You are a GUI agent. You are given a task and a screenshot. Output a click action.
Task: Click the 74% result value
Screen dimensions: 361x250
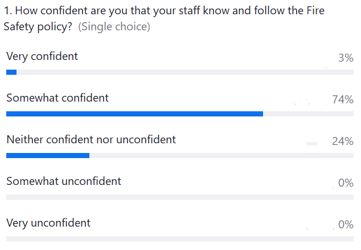[x=343, y=99]
